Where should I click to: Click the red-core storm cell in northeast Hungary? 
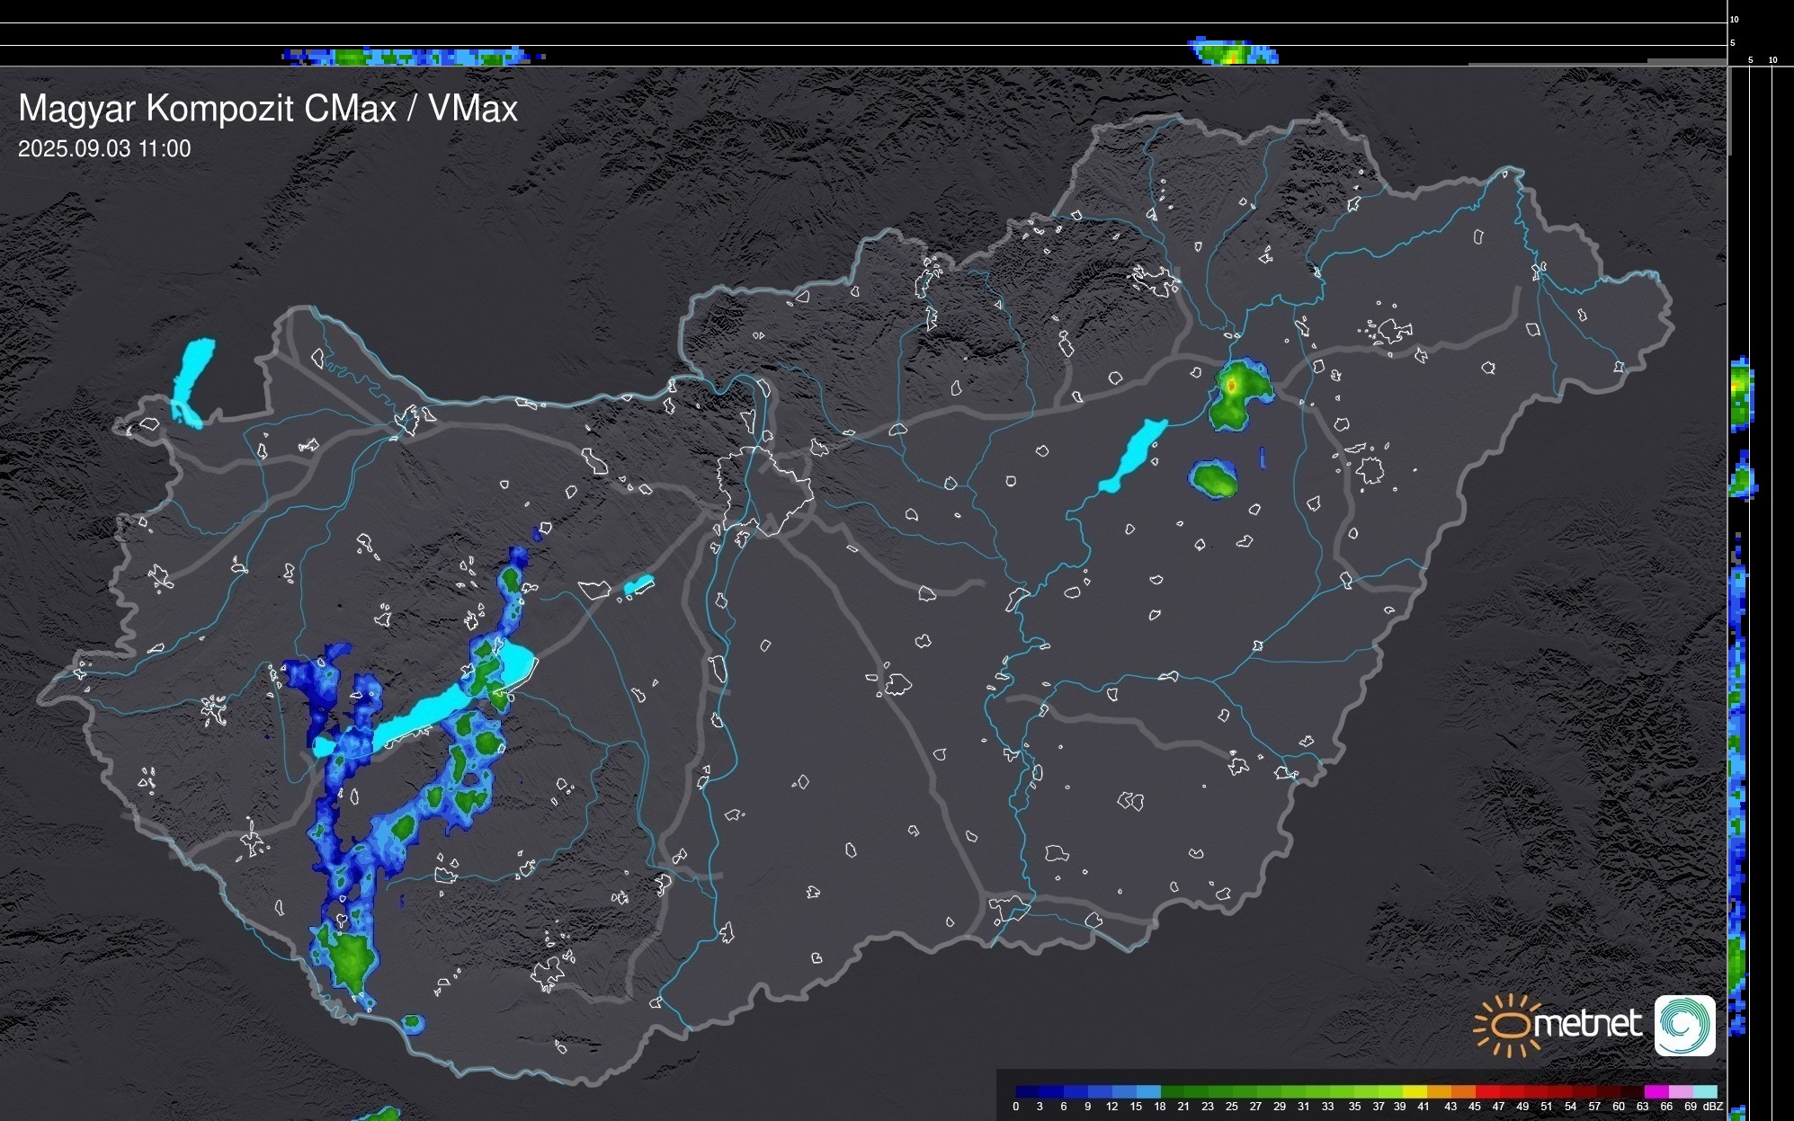tap(1233, 386)
